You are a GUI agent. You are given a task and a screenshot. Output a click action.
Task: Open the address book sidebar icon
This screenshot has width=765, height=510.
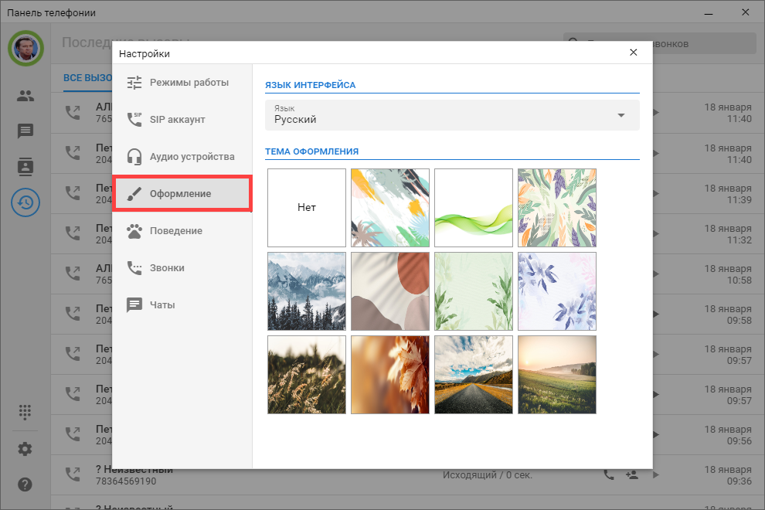point(25,166)
